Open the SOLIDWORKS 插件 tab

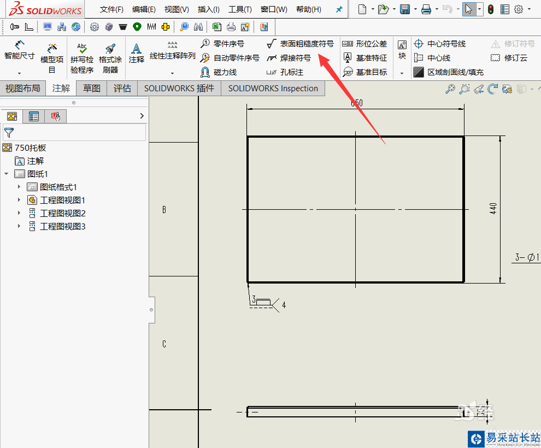[179, 89]
